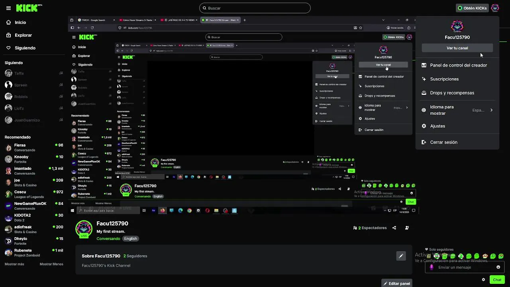The height and width of the screenshot is (287, 510).
Task: Focus the Buscar search field
Action: (x=255, y=8)
